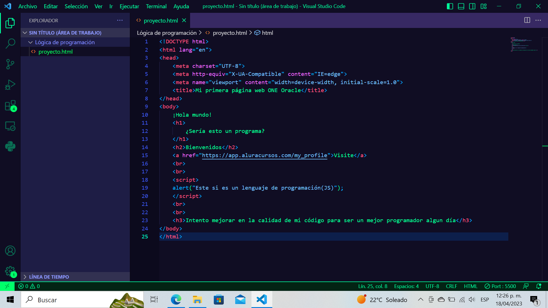Open the Archivo menu
This screenshot has height=308, width=548.
click(28, 6)
